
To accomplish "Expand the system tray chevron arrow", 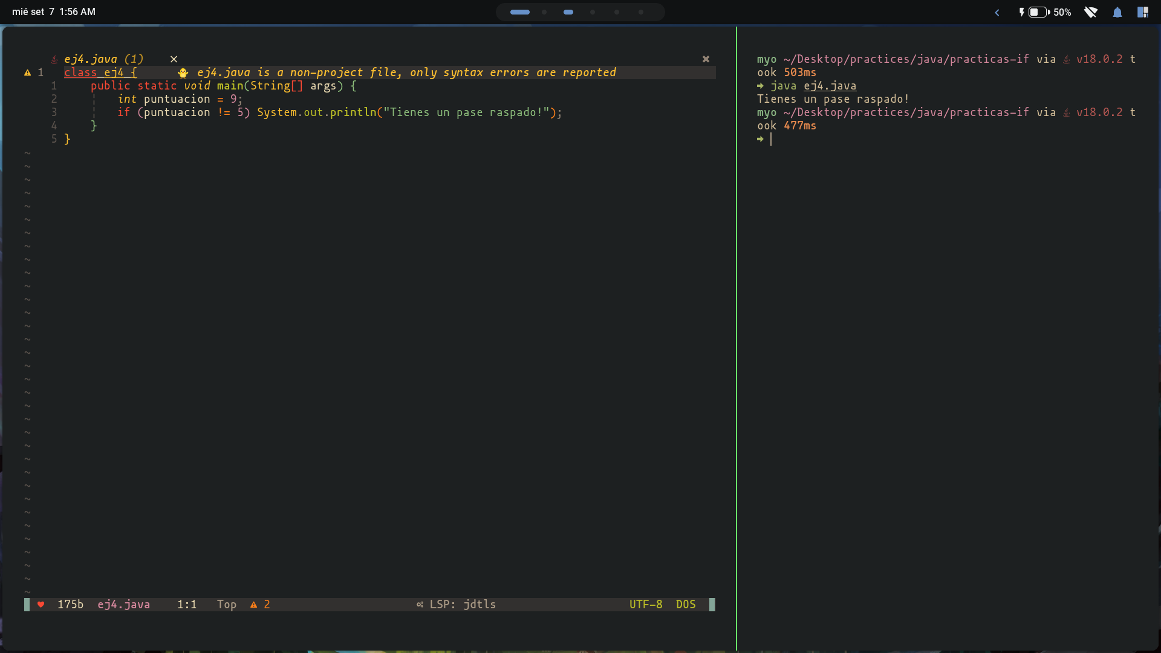I will [x=997, y=12].
